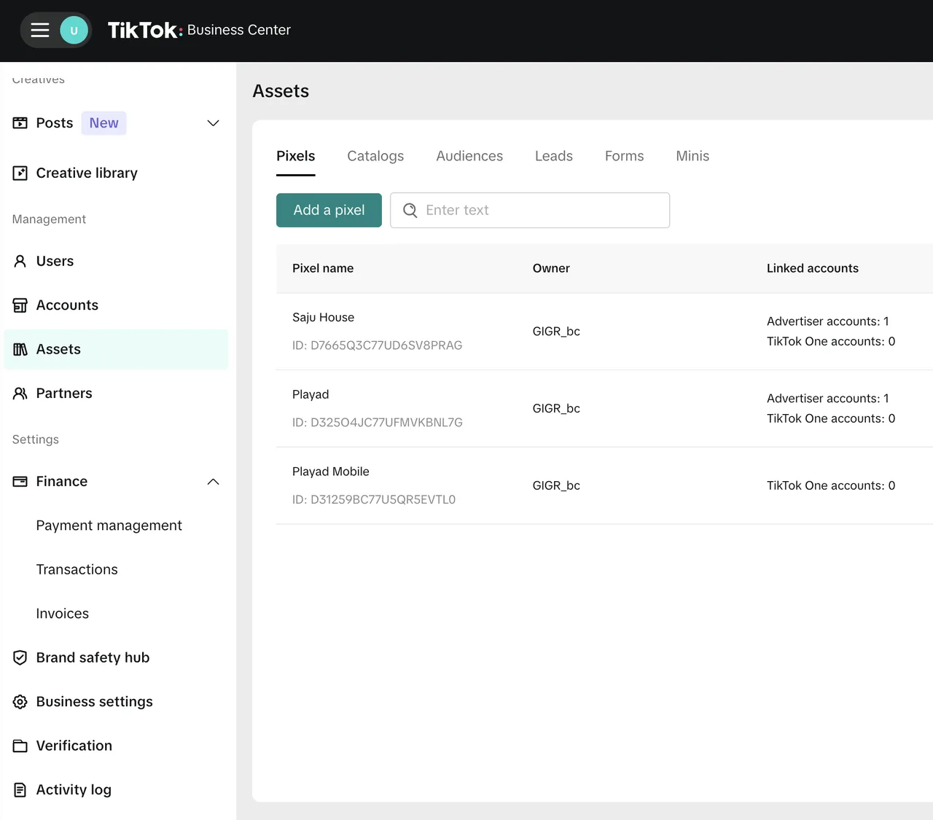This screenshot has width=933, height=820.
Task: Focus the Enter text search field
Action: [530, 210]
